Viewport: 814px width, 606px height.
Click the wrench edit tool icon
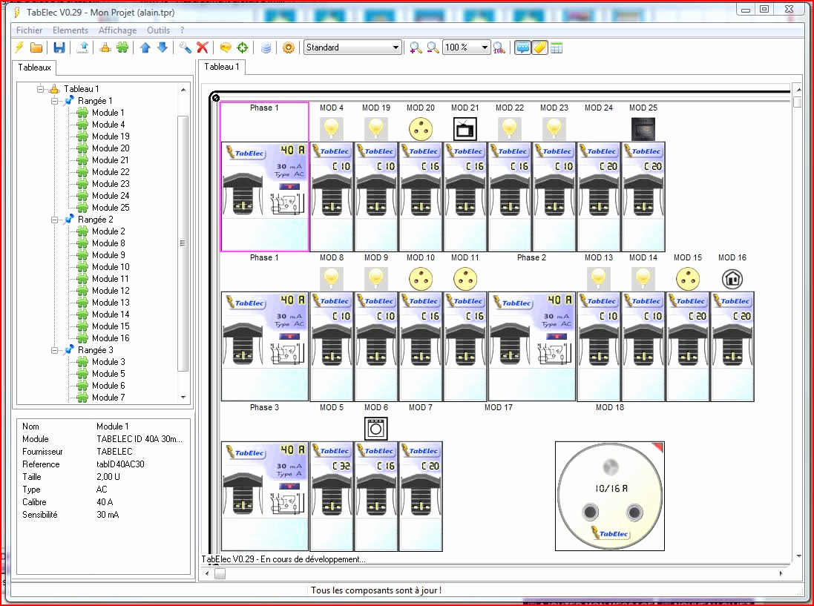(x=186, y=47)
